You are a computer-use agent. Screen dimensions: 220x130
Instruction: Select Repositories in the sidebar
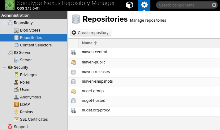click(x=33, y=38)
